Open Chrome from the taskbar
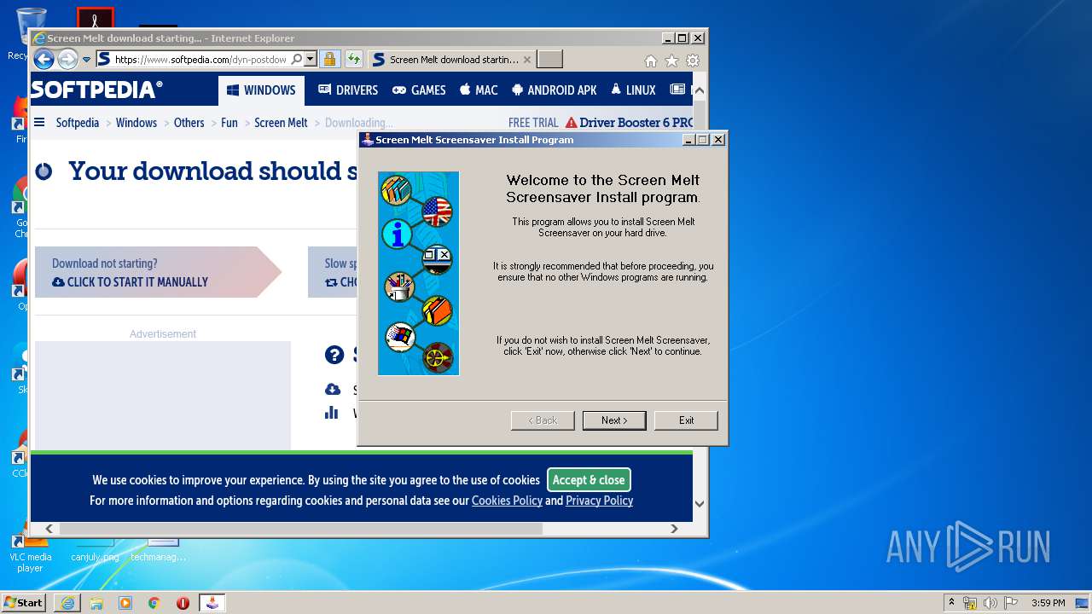The image size is (1092, 614). click(154, 603)
